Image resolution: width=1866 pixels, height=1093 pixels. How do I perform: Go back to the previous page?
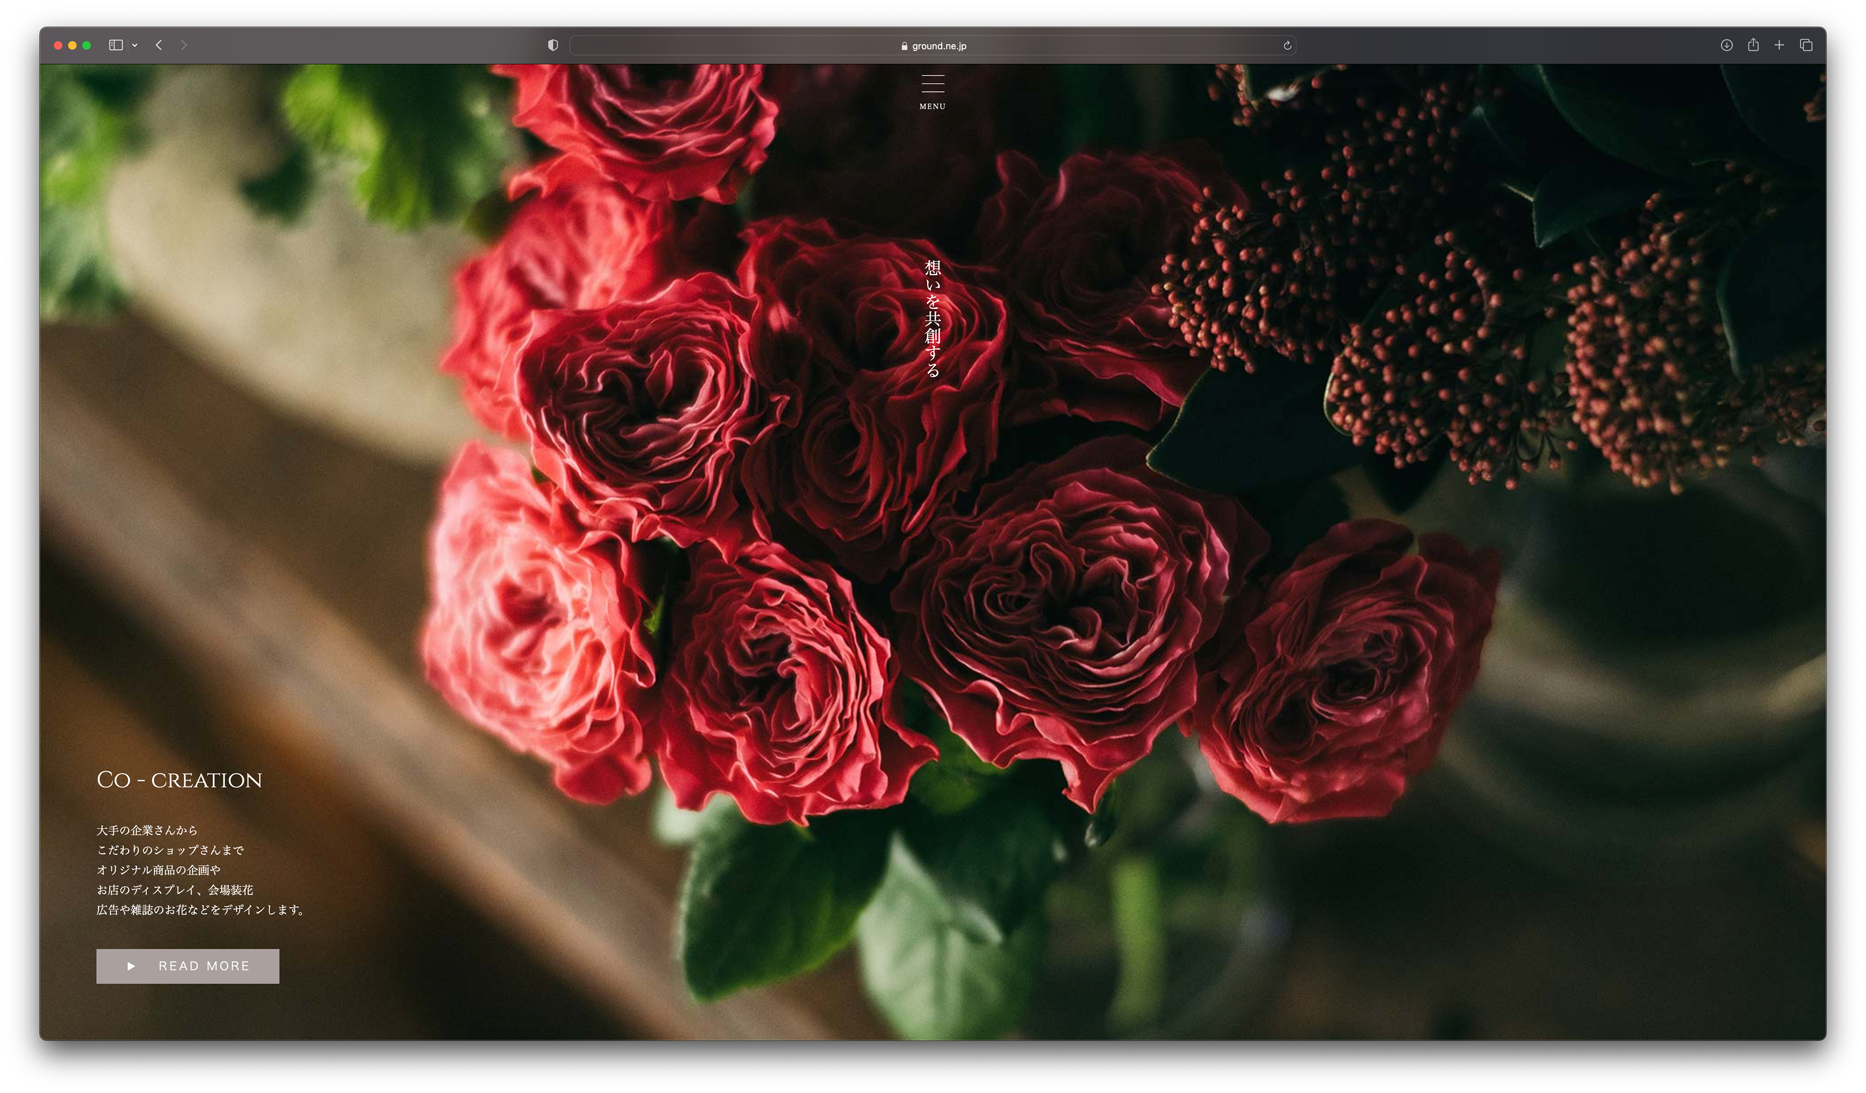coord(158,45)
